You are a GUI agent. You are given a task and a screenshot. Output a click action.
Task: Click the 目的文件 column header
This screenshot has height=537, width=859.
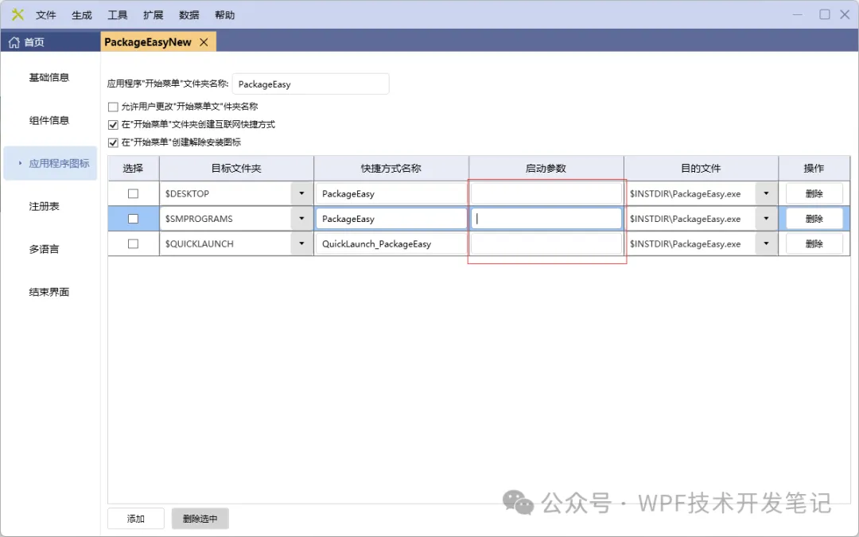click(702, 168)
